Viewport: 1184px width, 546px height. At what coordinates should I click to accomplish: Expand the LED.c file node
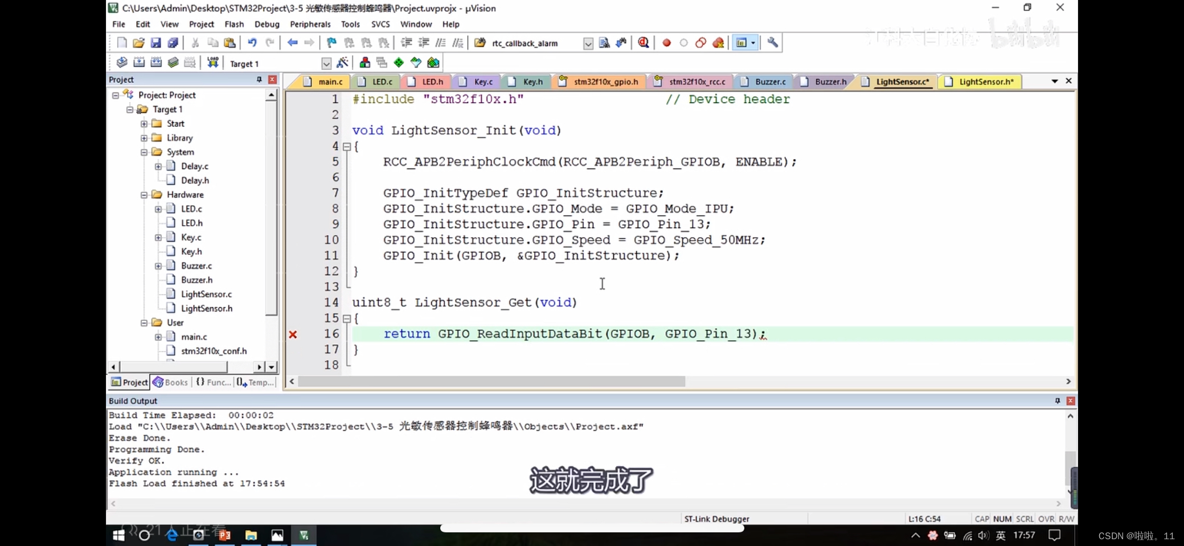[158, 209]
